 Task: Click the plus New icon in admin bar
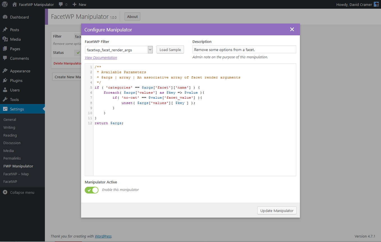pos(74,4)
